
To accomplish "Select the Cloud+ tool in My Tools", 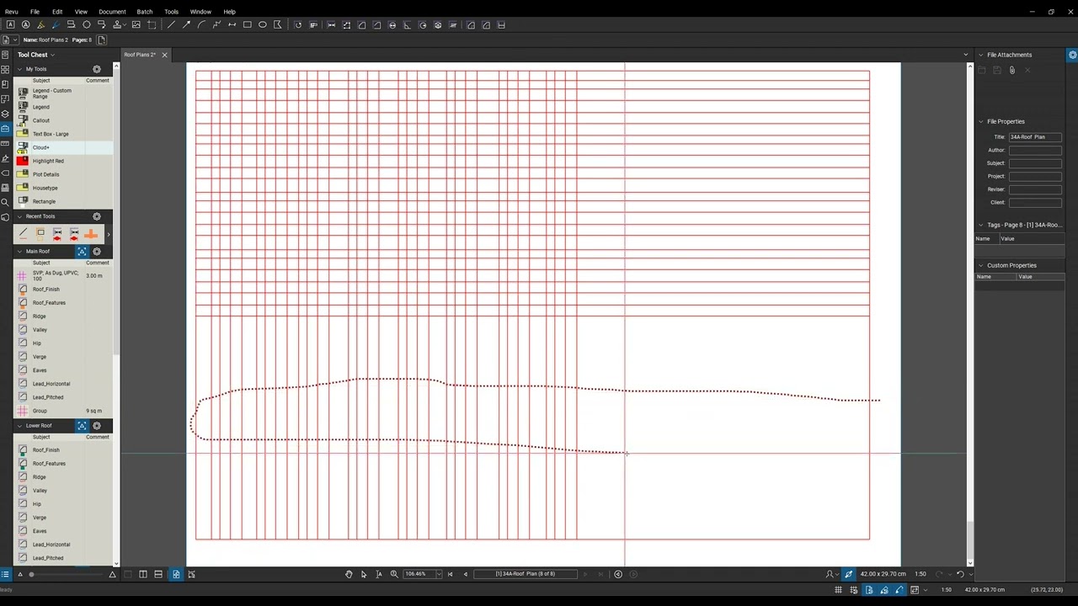I will tap(63, 147).
